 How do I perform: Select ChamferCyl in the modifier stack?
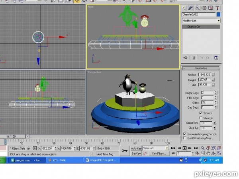pos(201,27)
